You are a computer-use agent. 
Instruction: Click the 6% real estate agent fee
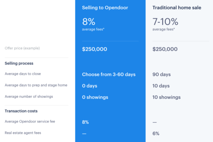[x=156, y=133]
